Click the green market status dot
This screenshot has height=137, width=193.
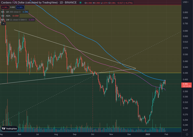coord(80,2)
